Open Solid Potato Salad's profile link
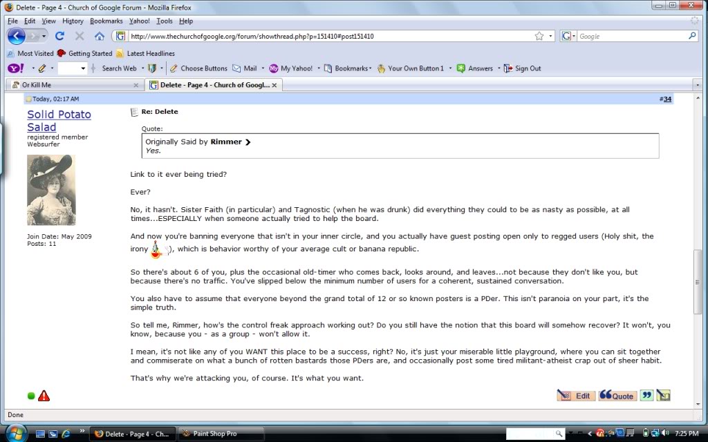The width and height of the screenshot is (708, 442). click(x=59, y=121)
